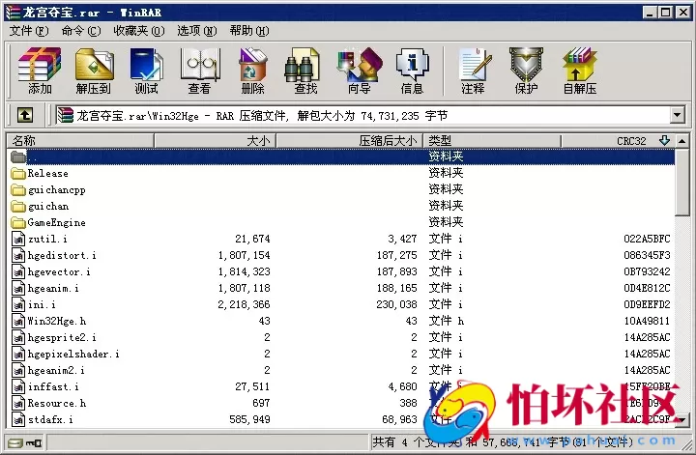This screenshot has height=455, width=696.
Task: Click packed size value 187,275
Action: pos(397,255)
